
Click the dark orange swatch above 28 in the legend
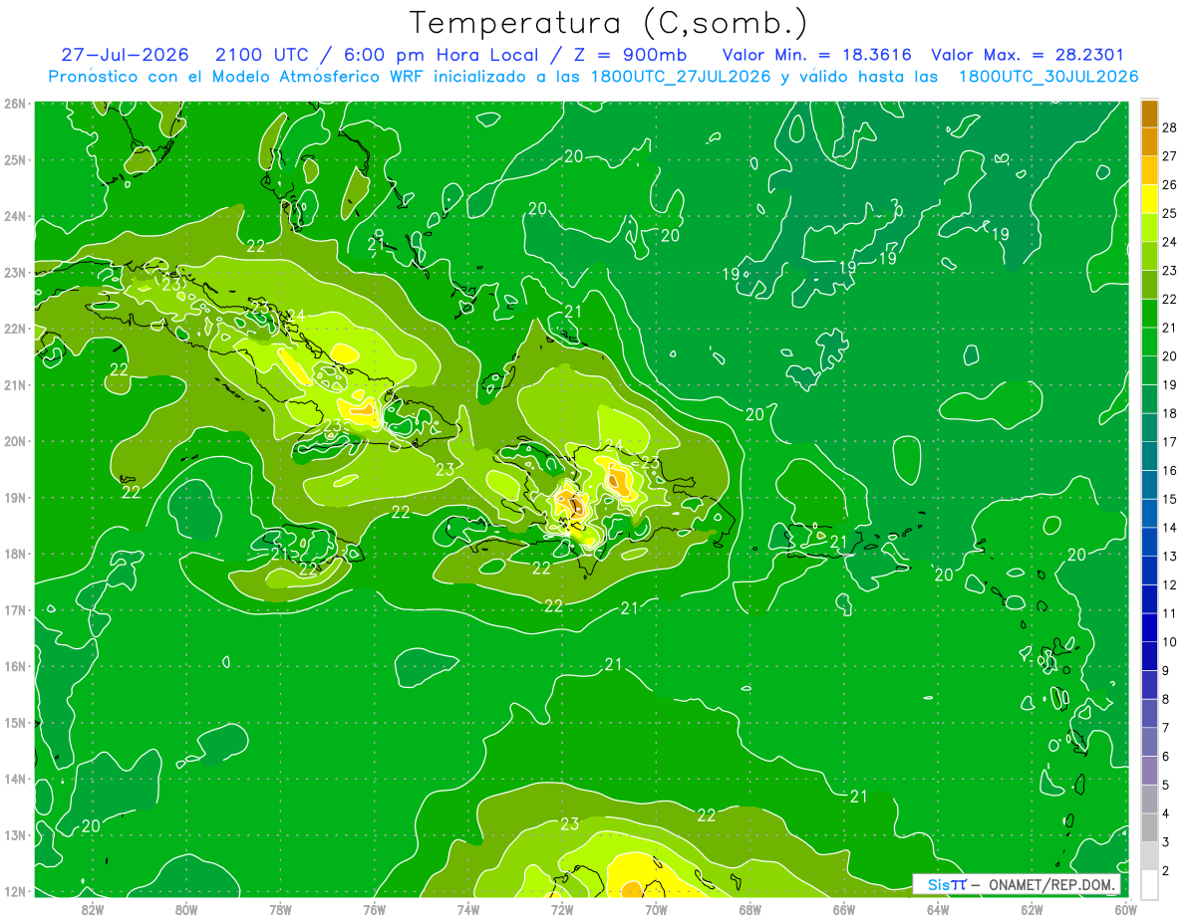[x=1149, y=114]
